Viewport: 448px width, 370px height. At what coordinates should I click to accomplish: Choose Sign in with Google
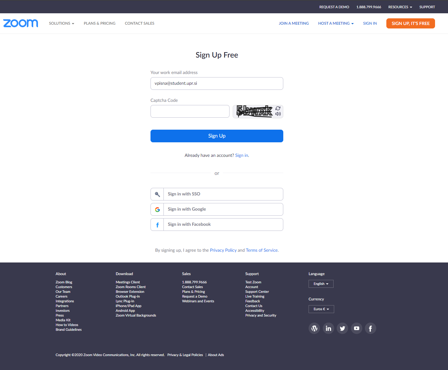[x=217, y=209]
